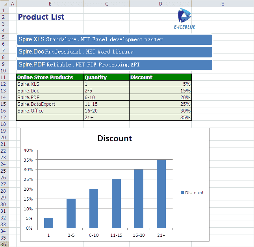Select the Spire.Doc cell in table
This screenshot has width=254, height=247.
click(x=50, y=90)
